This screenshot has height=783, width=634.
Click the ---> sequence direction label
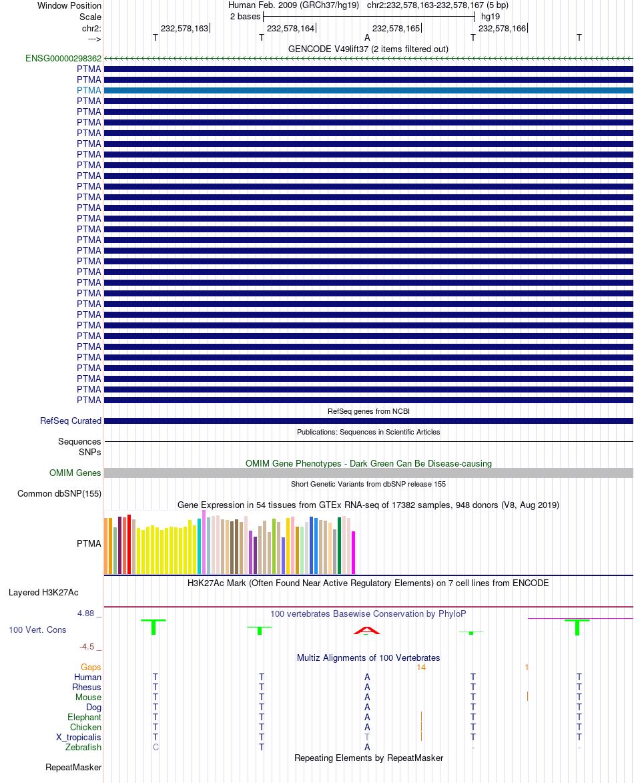pyautogui.click(x=94, y=39)
